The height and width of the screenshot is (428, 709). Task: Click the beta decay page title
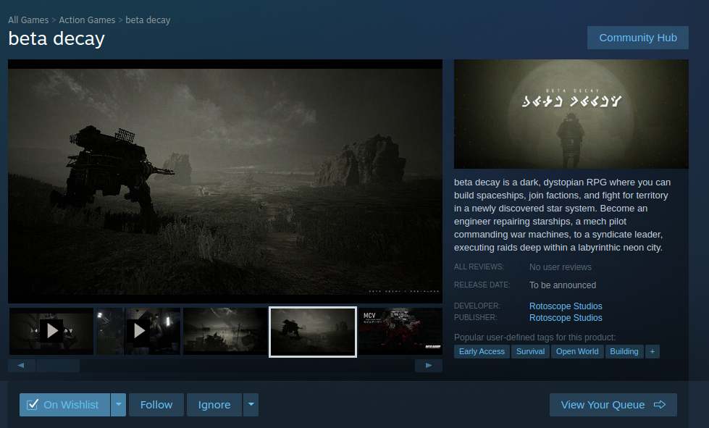coord(56,39)
